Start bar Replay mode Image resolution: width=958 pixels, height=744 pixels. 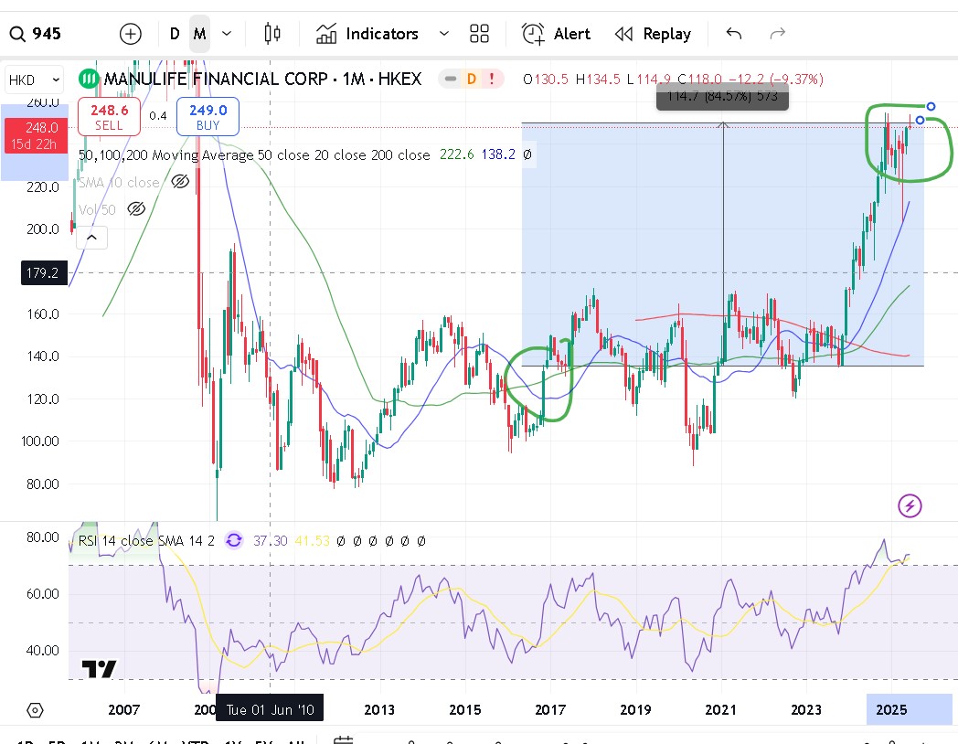653,34
